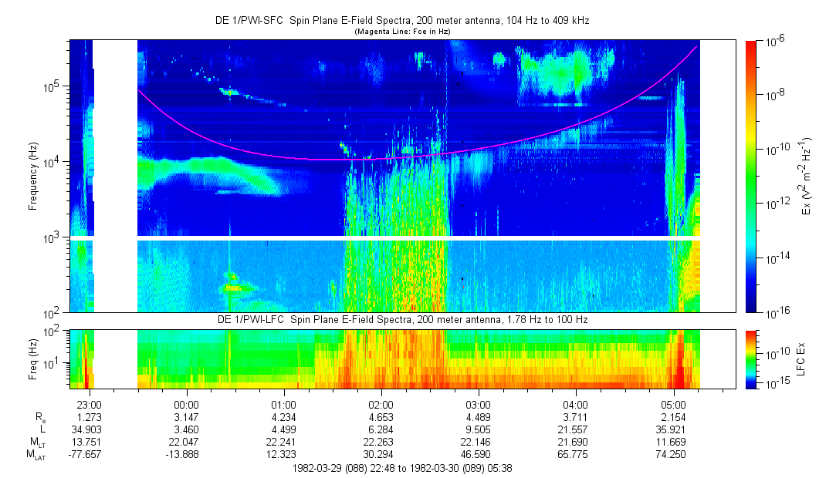
Task: Click the white data gap in upper spectrogram
Action: (x=116, y=137)
